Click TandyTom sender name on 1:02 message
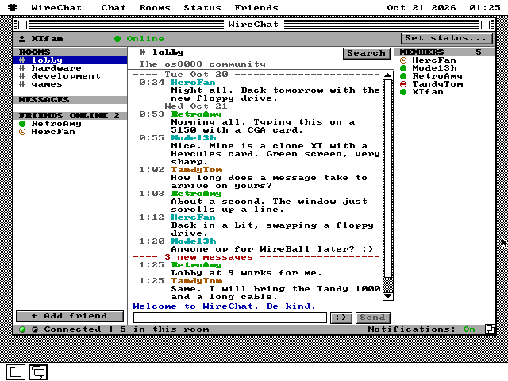Viewport: 508px width, 381px height. 197,170
